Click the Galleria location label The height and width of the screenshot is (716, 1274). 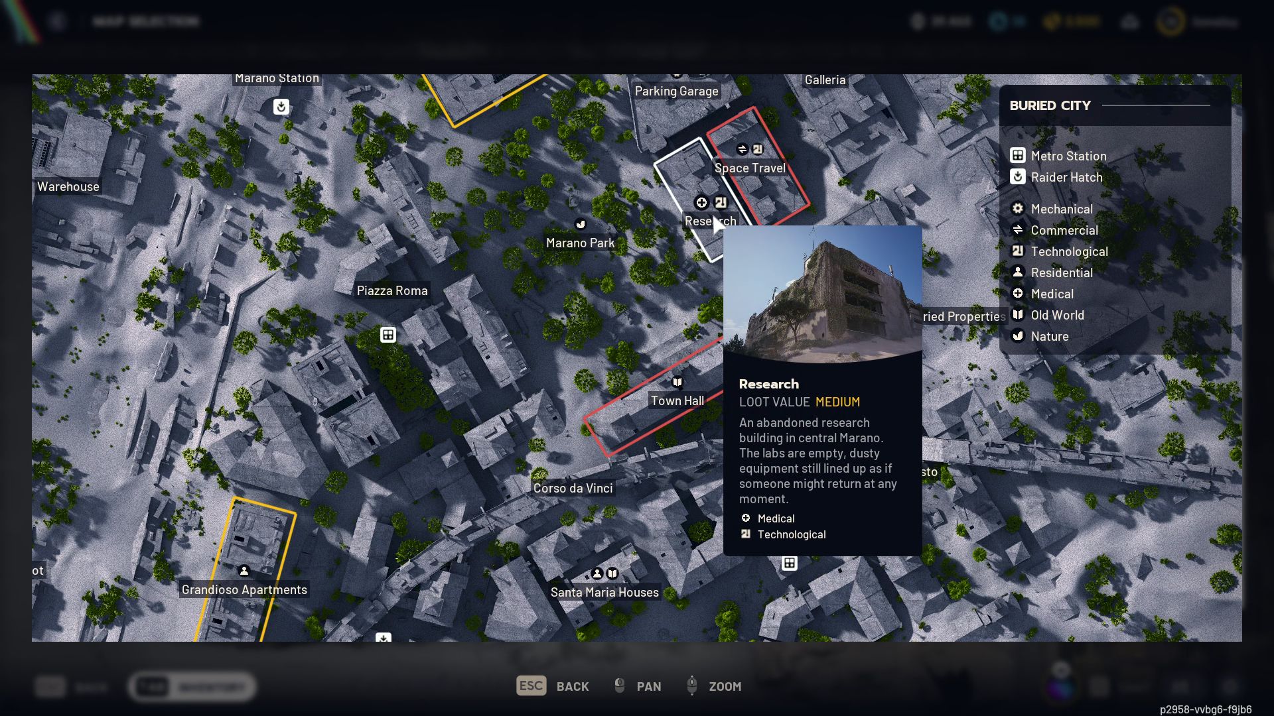[x=825, y=80]
